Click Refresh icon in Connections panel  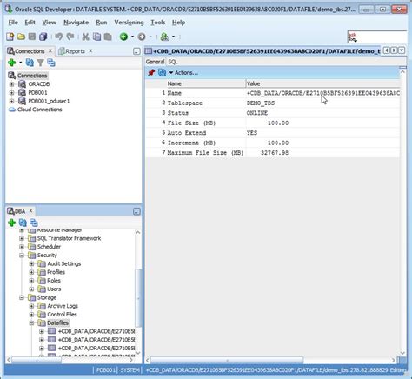[30, 63]
